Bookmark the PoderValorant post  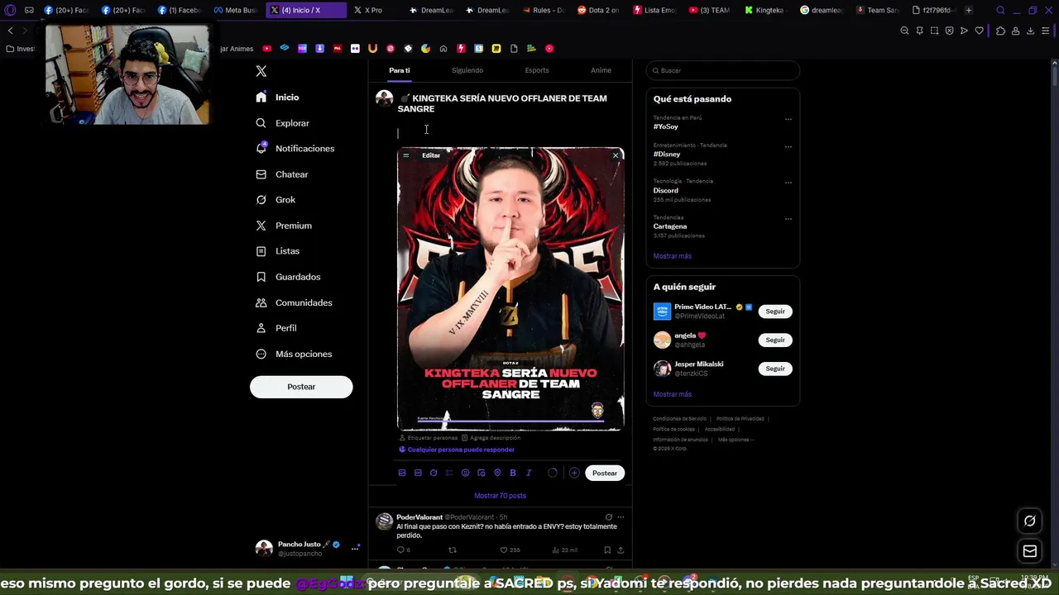click(607, 550)
